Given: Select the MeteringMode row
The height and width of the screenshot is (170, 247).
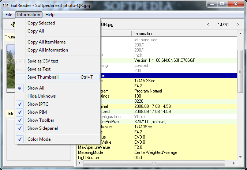Looking at the screenshot, I should pos(157,152).
